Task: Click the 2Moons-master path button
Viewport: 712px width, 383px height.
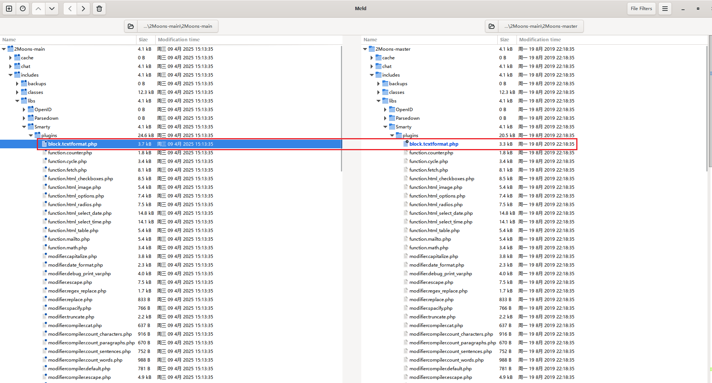Action: tap(541, 26)
